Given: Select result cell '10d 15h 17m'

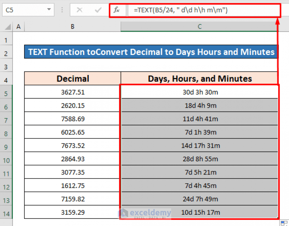Looking at the screenshot, I should point(199,212).
